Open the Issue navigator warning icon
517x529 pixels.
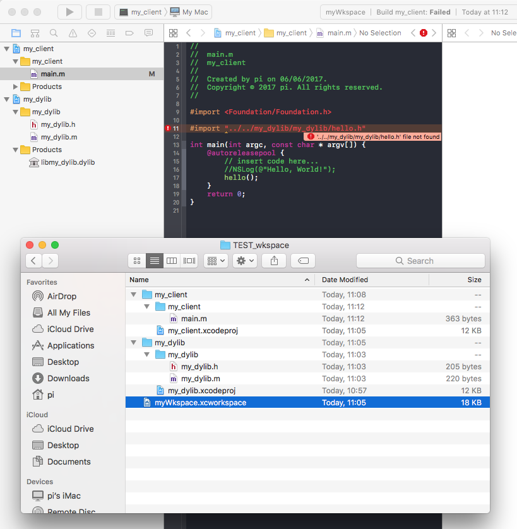coord(73,33)
